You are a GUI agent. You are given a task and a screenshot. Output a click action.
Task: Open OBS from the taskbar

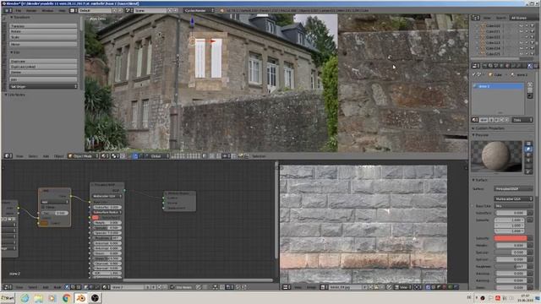point(95,298)
